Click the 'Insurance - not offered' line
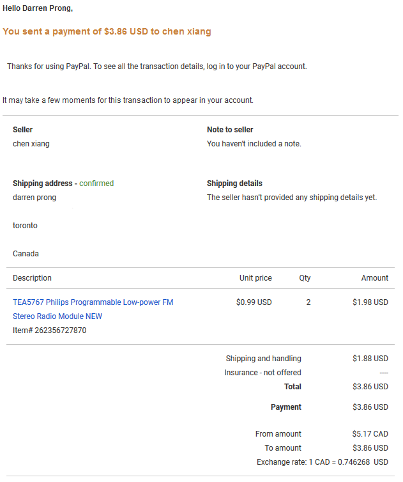403x482 pixels. tap(262, 373)
